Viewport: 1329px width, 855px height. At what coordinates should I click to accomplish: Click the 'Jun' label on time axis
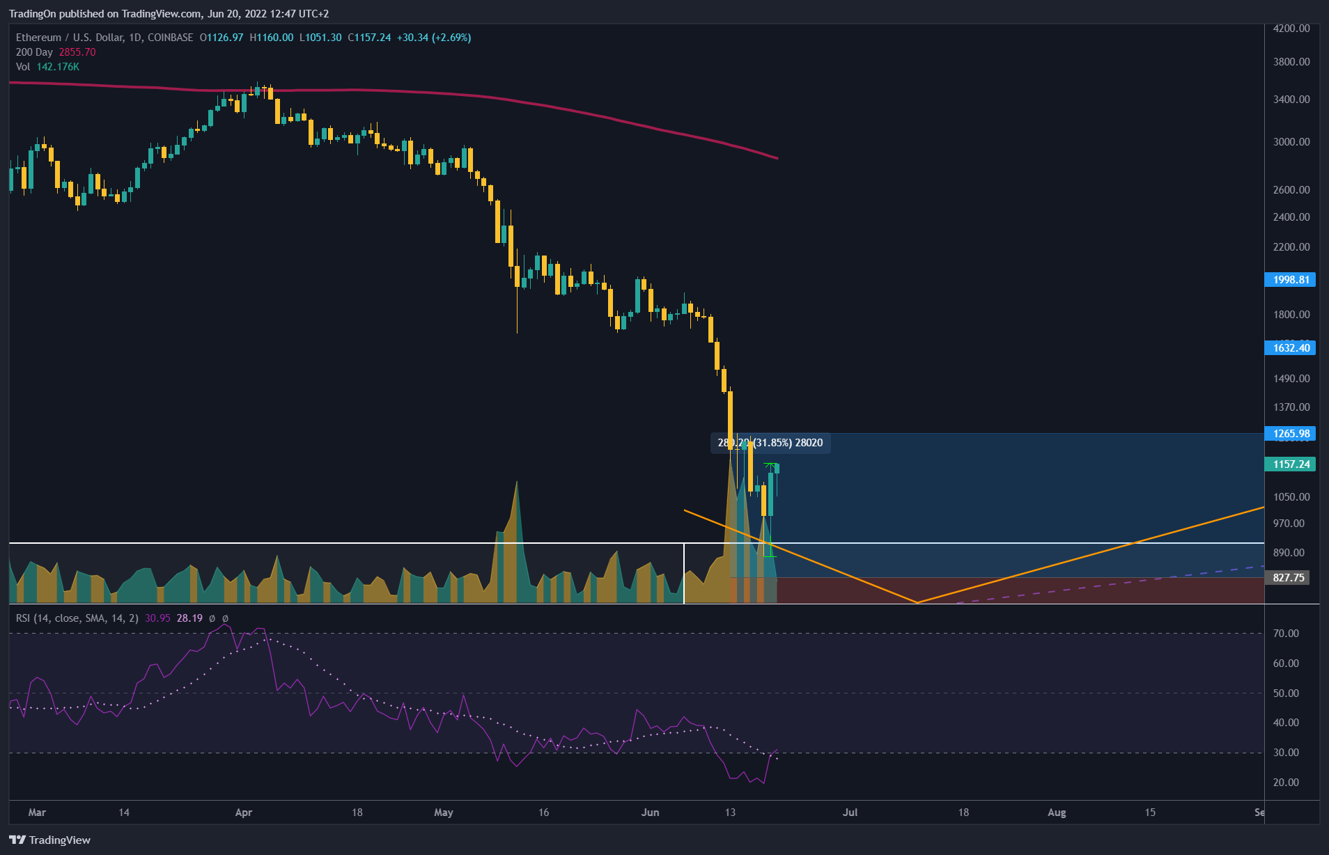[650, 813]
